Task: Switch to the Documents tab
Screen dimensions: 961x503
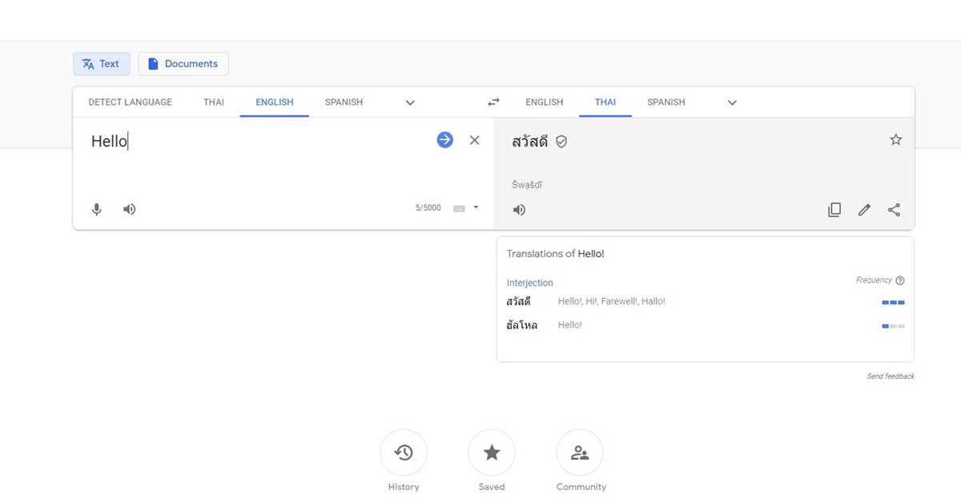Action: click(183, 63)
